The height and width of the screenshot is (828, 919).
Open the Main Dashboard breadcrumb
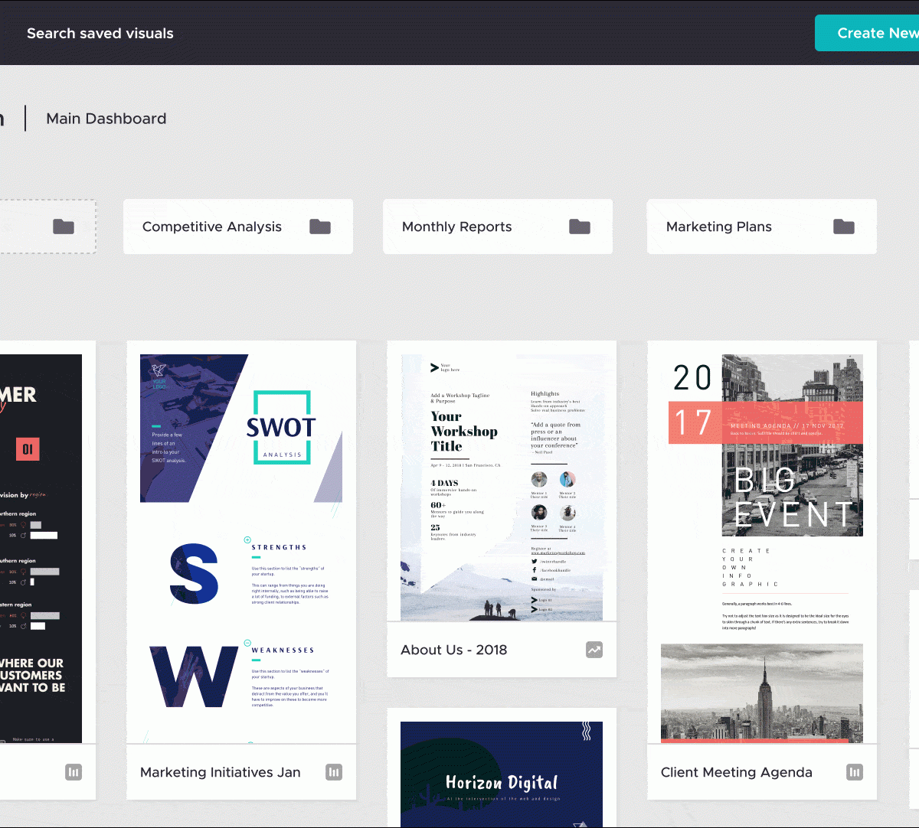tap(106, 119)
